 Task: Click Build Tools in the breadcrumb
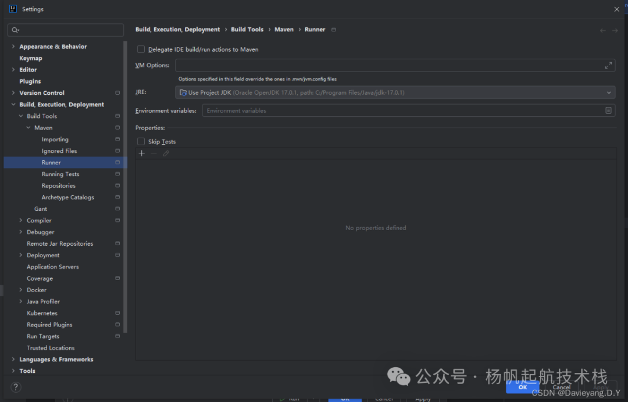[247, 30]
